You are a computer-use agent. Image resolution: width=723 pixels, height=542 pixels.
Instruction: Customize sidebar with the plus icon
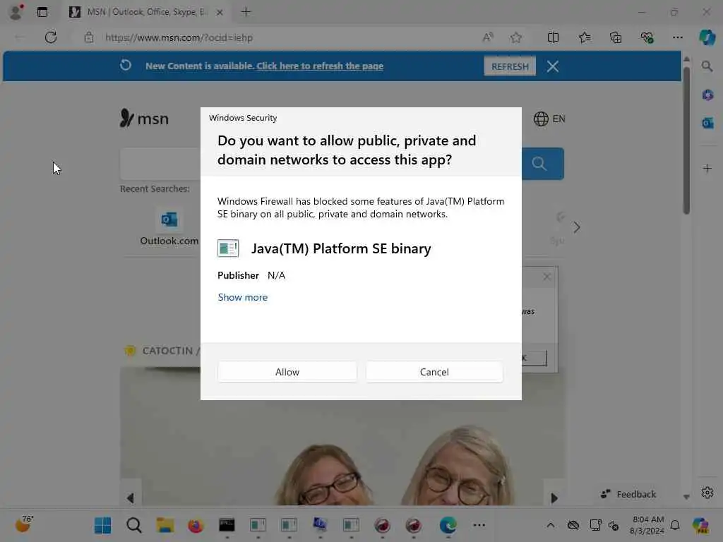coord(707,168)
